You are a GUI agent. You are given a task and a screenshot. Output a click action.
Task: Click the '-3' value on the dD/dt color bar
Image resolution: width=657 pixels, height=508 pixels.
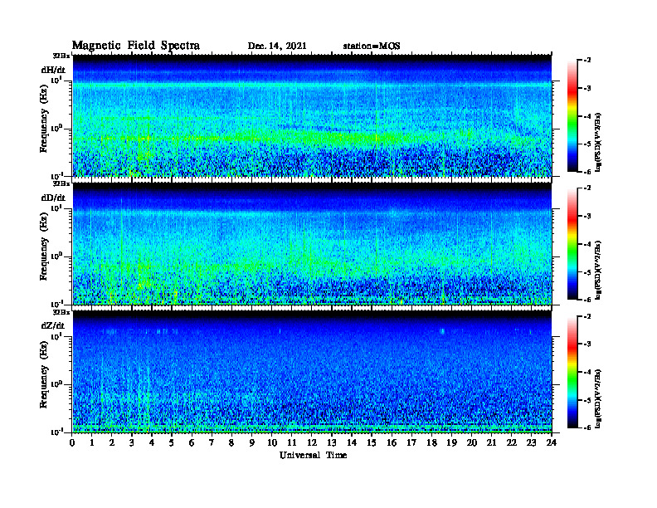(x=586, y=216)
